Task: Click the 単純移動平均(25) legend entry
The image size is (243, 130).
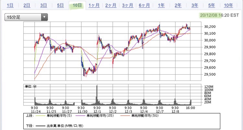Action: click(100, 115)
